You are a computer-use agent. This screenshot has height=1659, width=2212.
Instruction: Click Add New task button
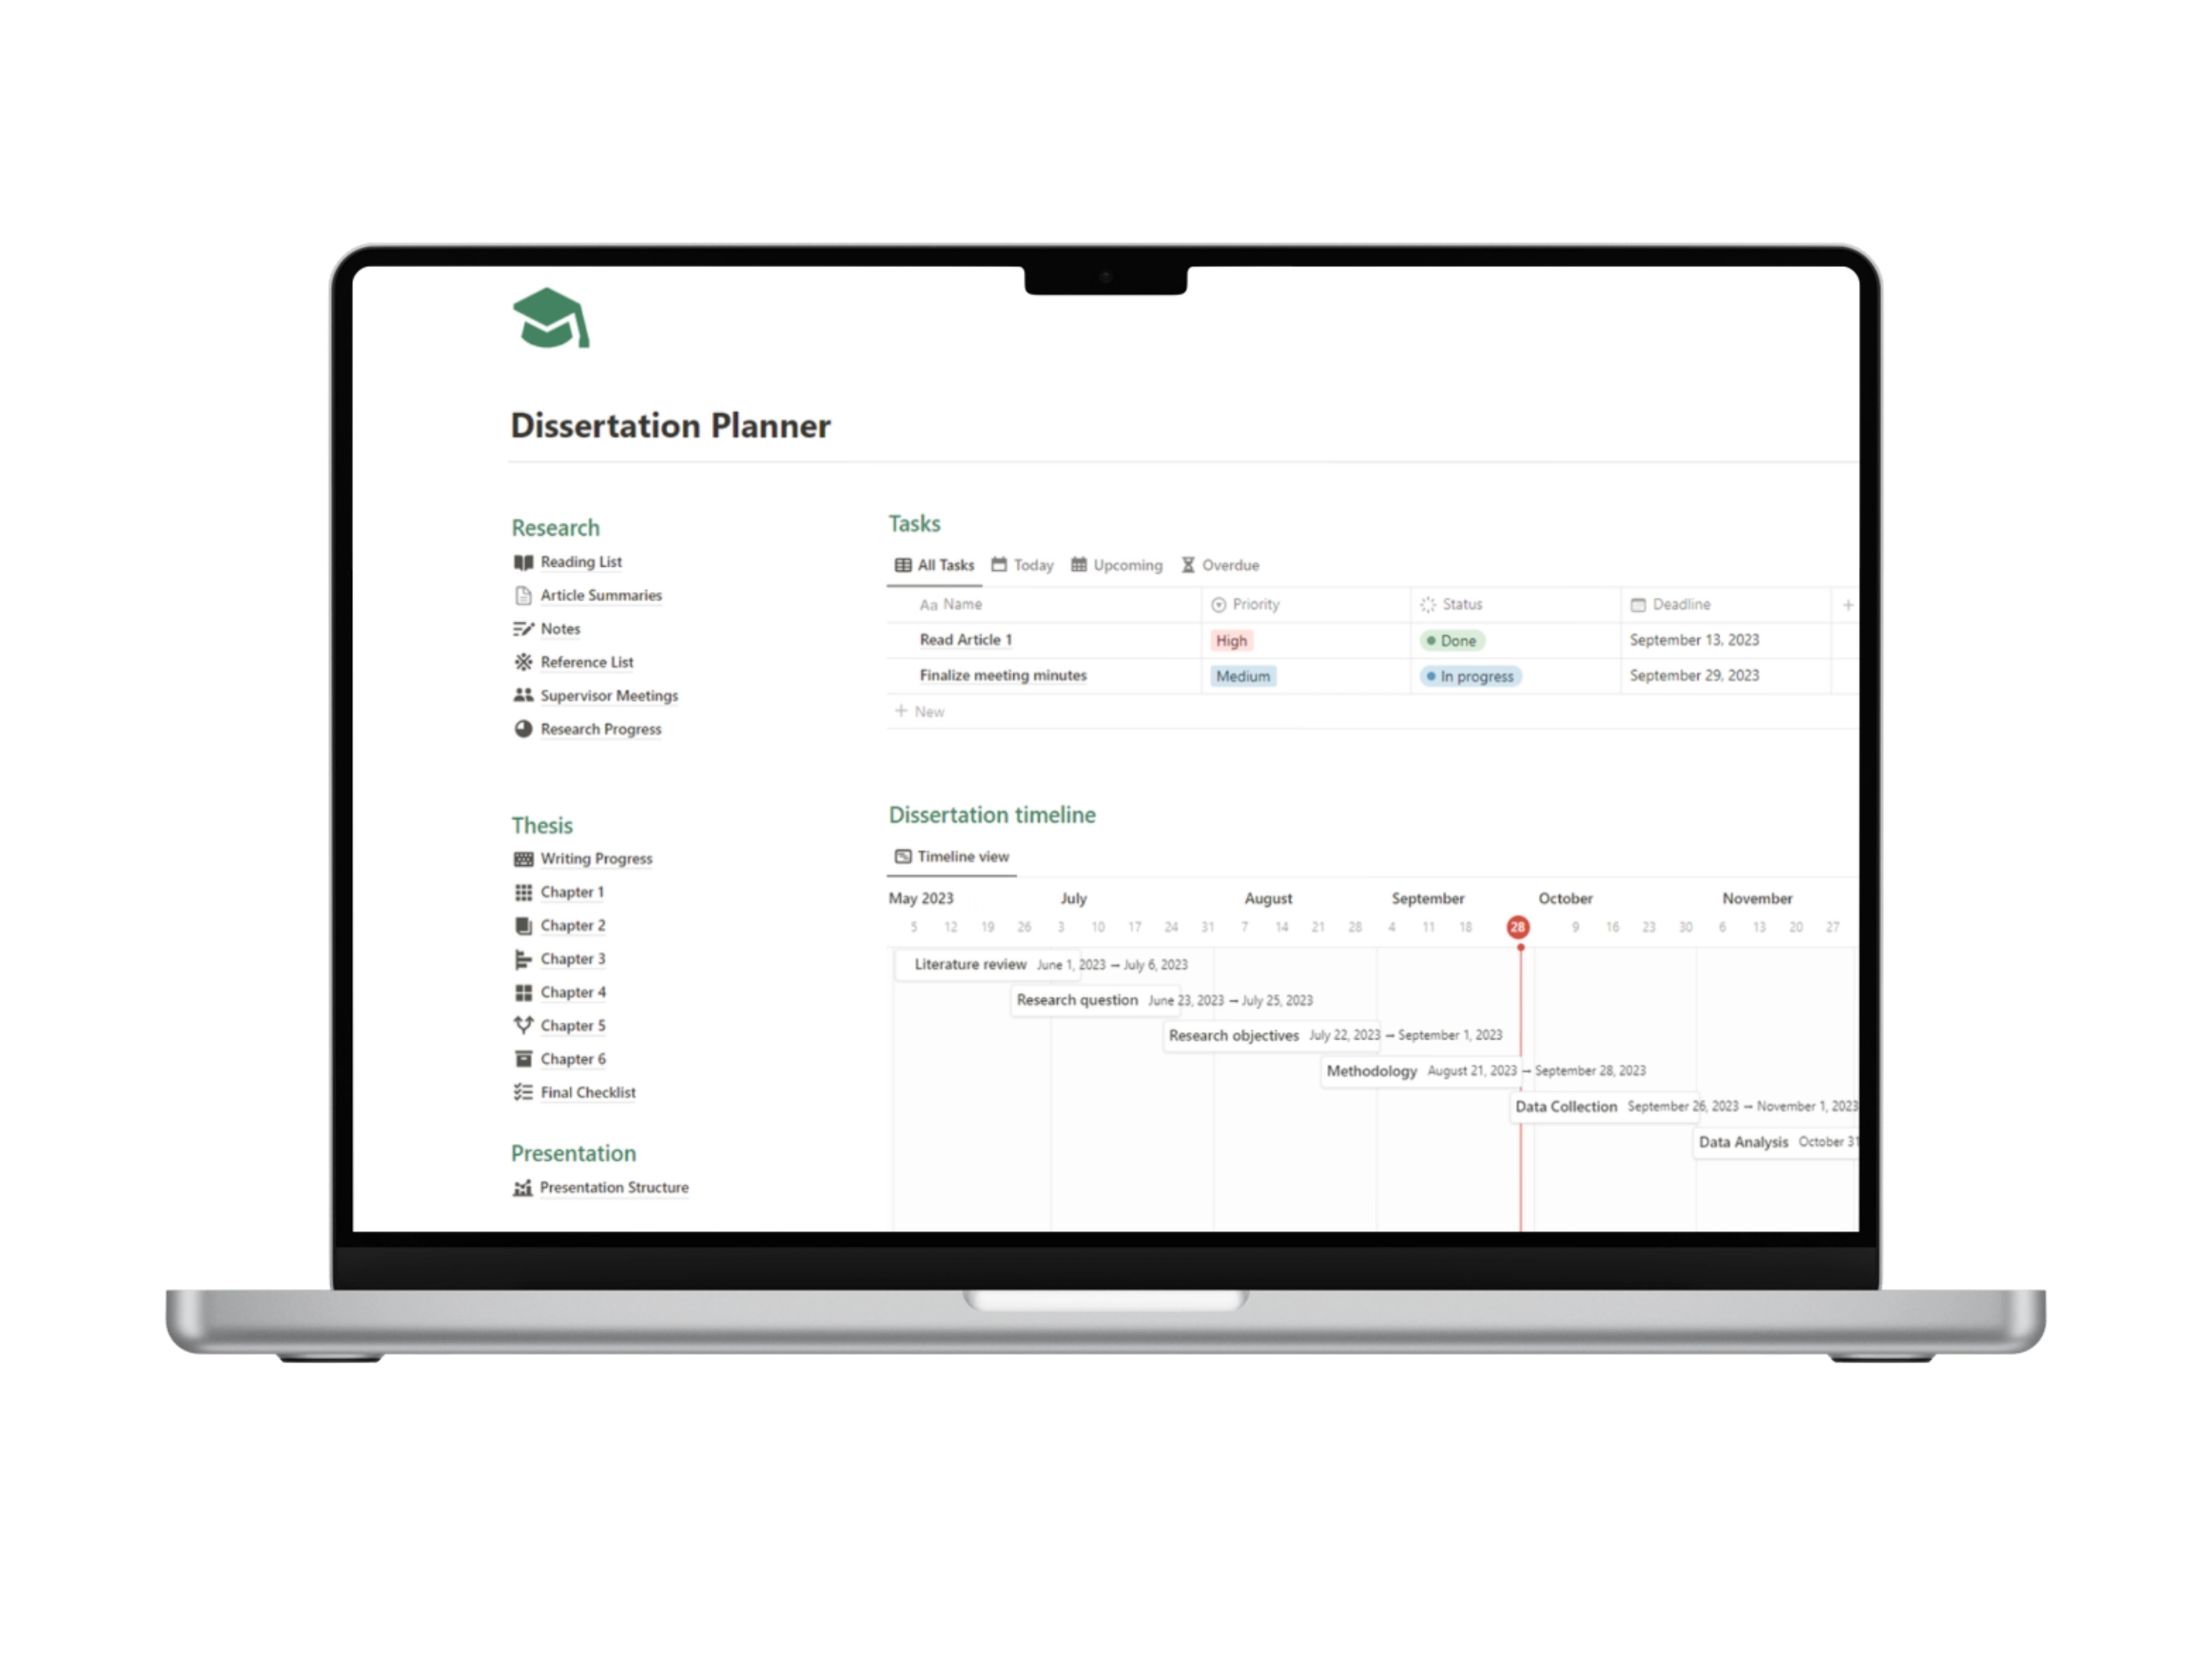918,711
